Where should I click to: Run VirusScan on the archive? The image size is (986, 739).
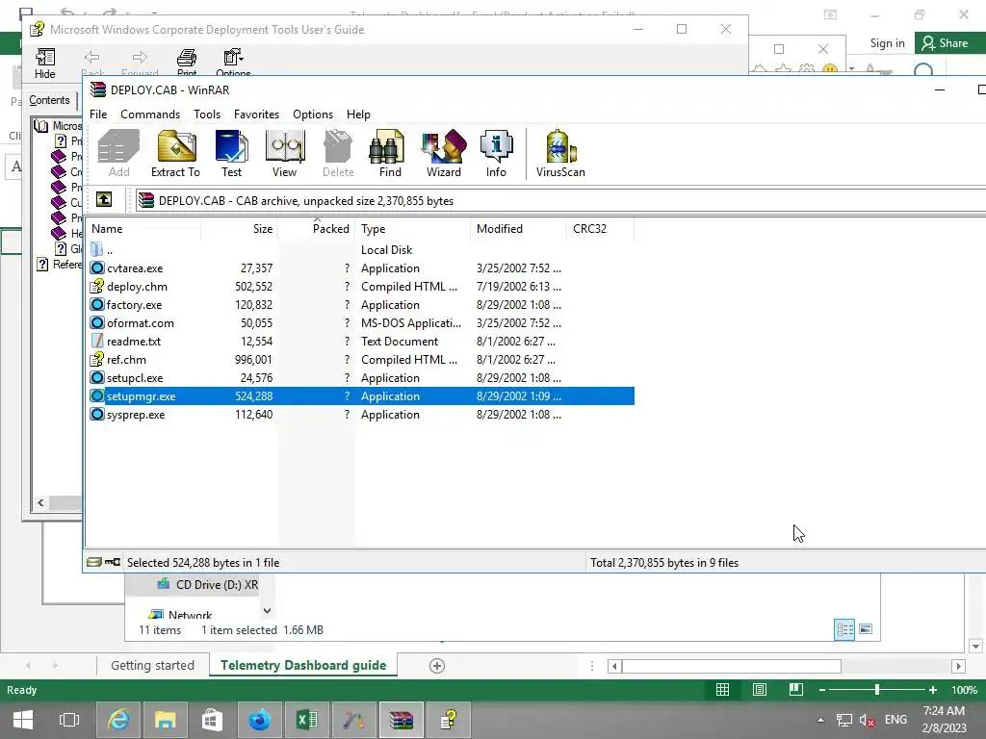(560, 153)
